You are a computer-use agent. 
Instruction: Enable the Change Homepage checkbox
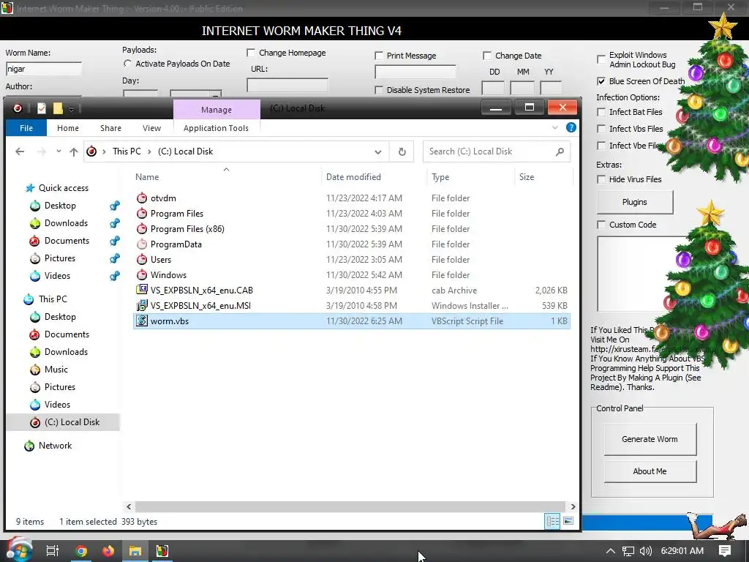pyautogui.click(x=251, y=53)
